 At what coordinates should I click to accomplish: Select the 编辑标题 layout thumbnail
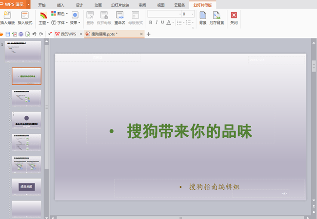point(26,187)
